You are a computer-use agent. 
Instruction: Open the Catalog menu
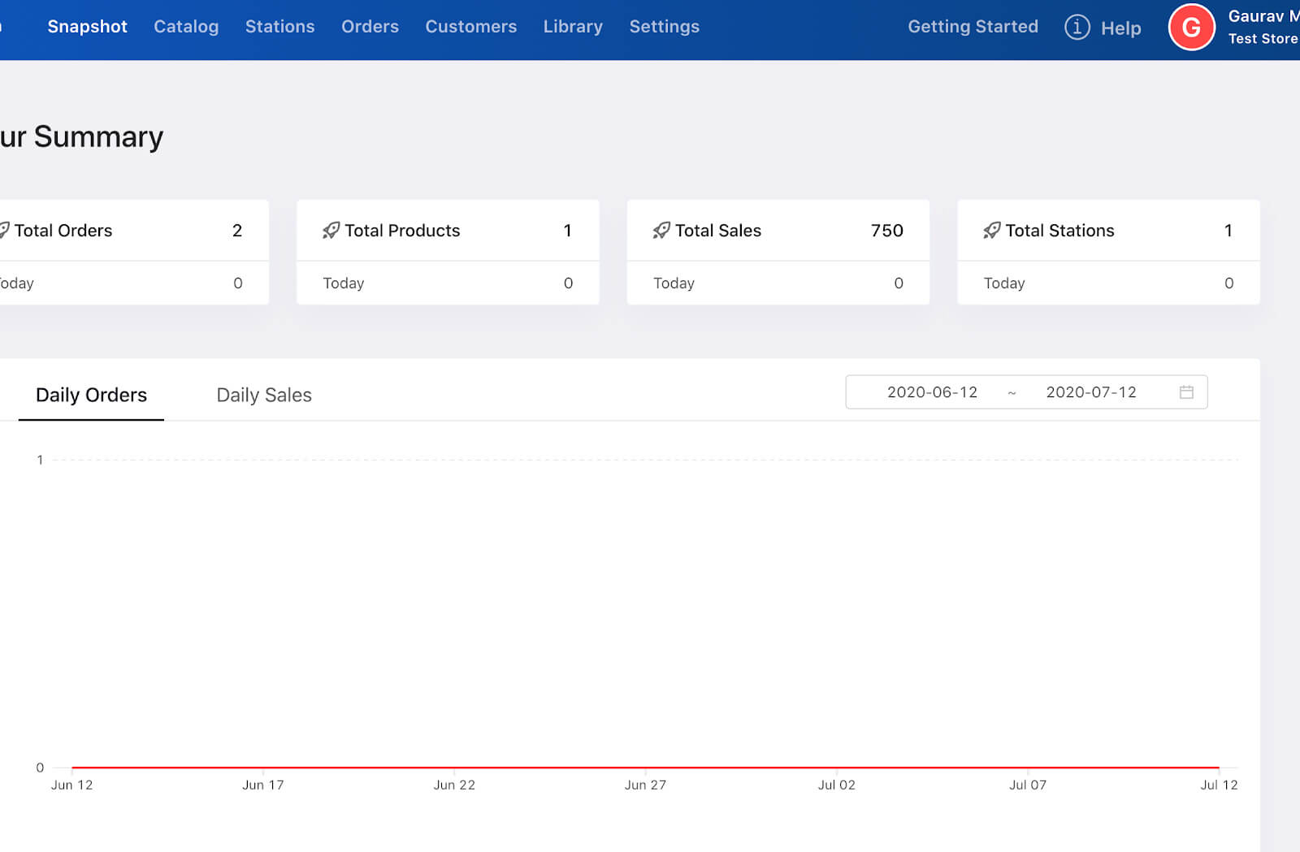click(x=186, y=27)
